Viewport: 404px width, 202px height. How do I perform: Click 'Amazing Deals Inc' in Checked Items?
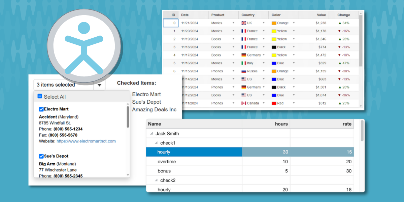(x=154, y=109)
